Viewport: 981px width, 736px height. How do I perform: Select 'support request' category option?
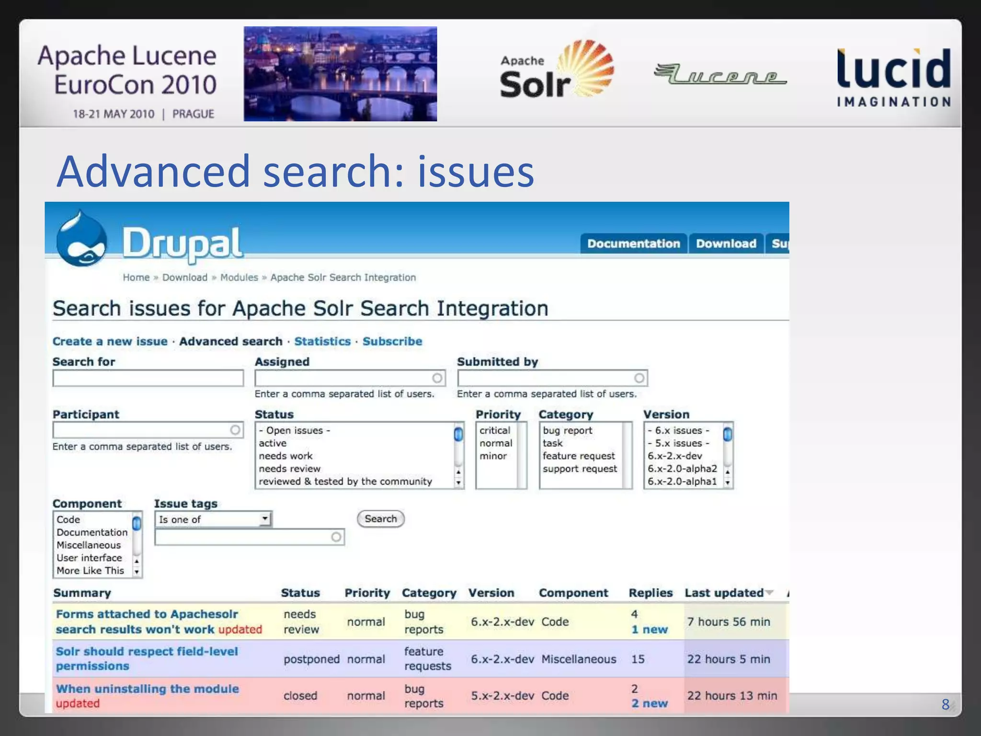tap(581, 469)
